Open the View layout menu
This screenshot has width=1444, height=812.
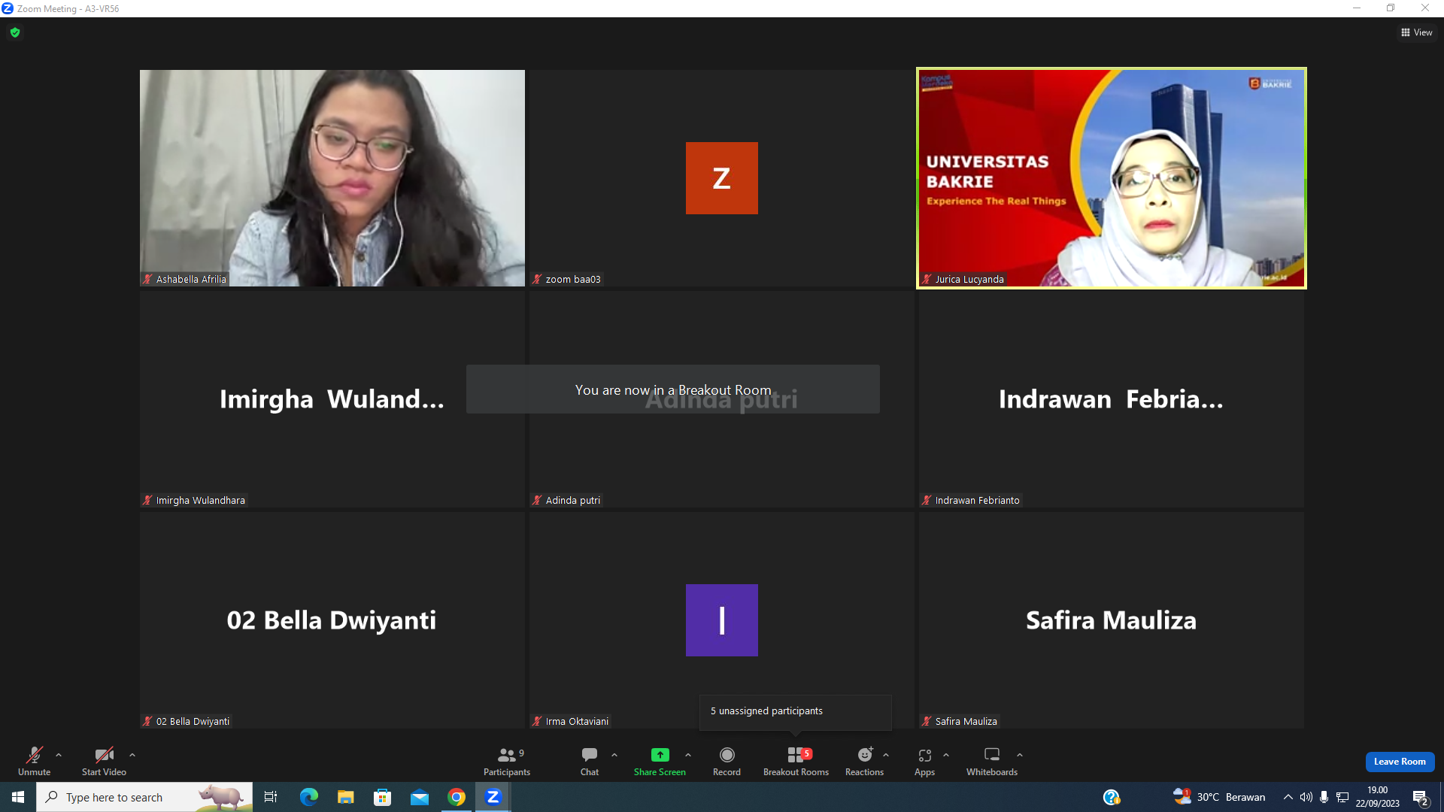click(1417, 32)
